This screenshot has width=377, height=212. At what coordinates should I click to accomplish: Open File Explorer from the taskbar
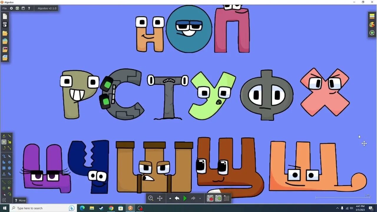[92, 208]
